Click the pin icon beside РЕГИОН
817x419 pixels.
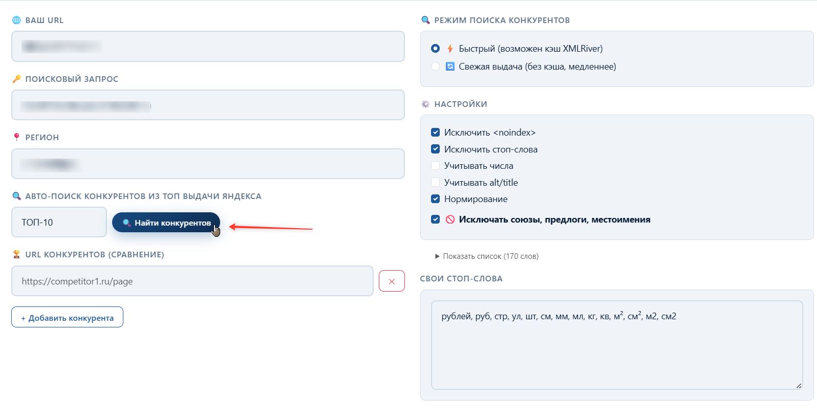coord(16,137)
